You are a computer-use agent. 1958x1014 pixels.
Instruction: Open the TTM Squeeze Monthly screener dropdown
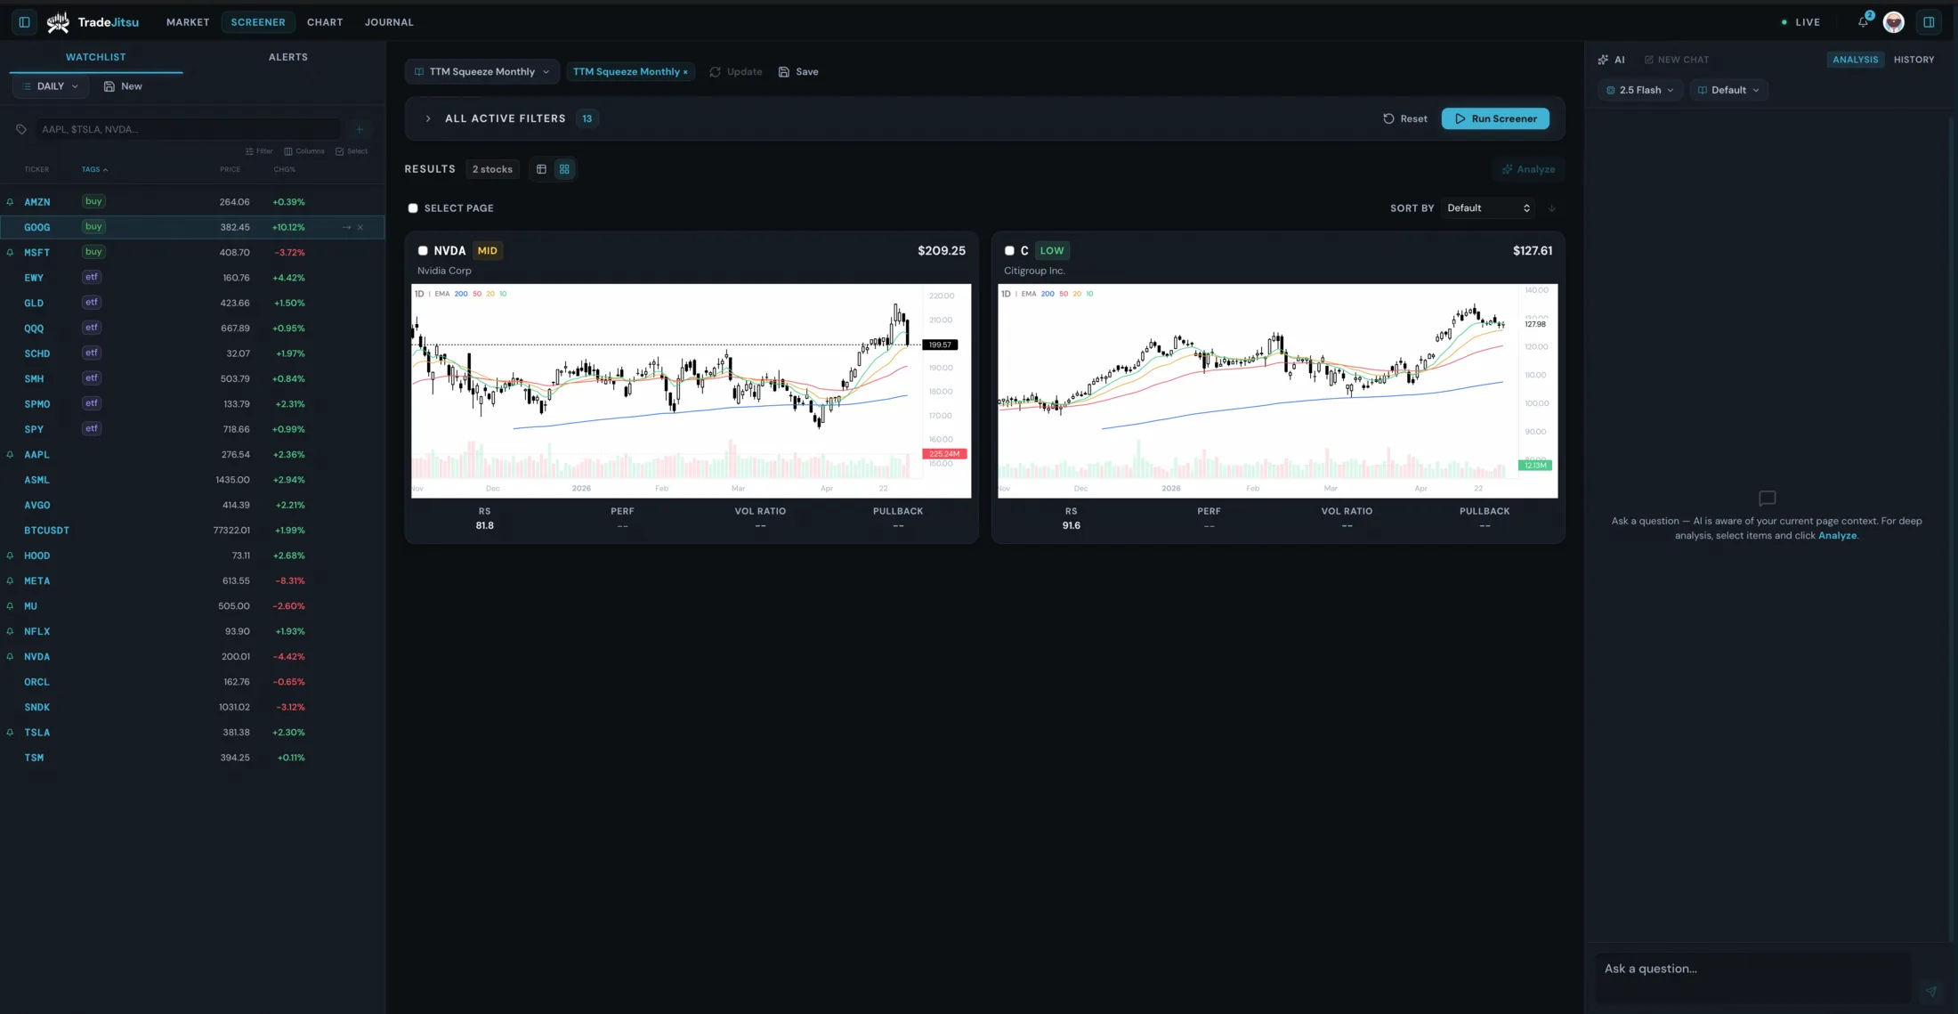[481, 72]
